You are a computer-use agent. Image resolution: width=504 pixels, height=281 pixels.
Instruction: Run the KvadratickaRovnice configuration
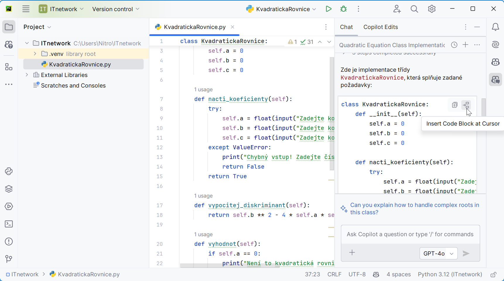[328, 9]
